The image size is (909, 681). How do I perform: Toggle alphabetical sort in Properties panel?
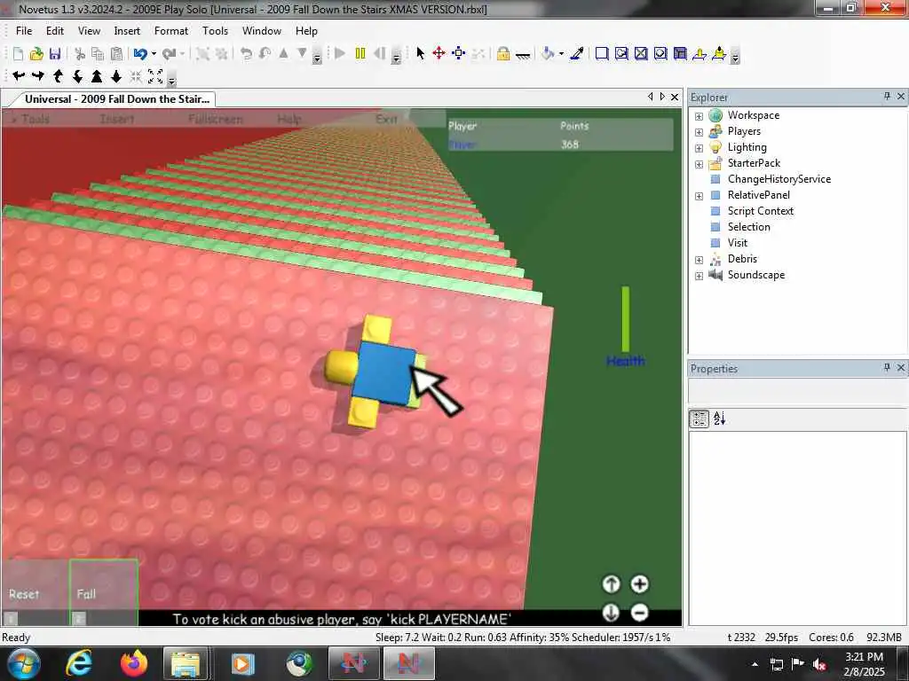click(x=719, y=419)
